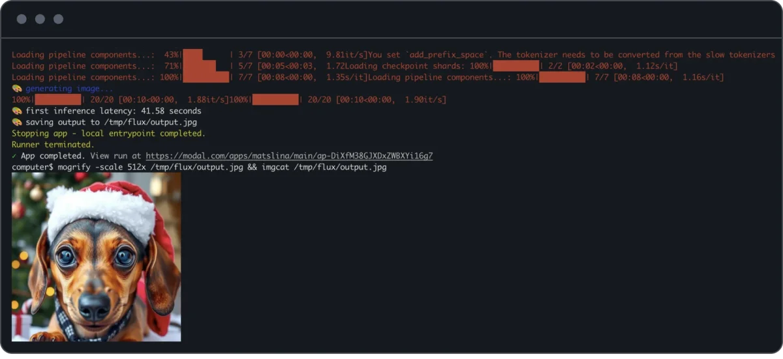Click the 'Runner terminated.' line

54,145
